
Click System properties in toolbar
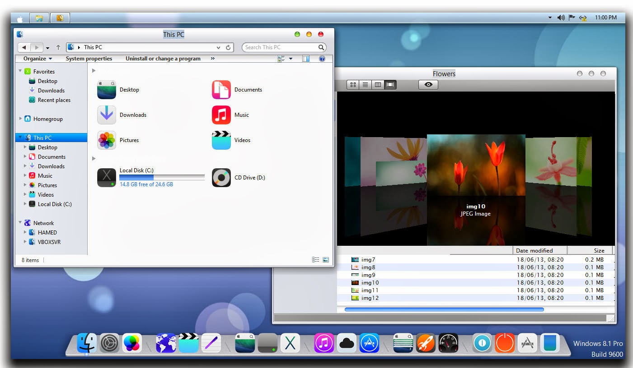89,59
